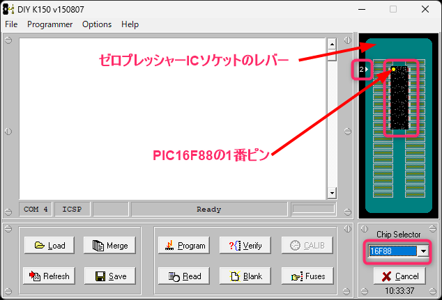
Task: Click the COM 4 status cell
Action: [36, 209]
